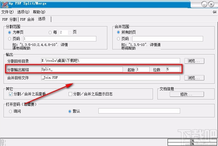This screenshot has width=218, height=146.
Task: Select 页码 radio under 合并范围
Action: point(118,39)
